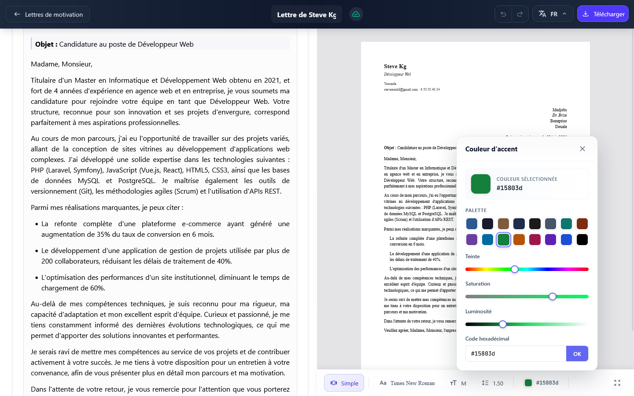
Task: Click the Saturation slider handle
Action: 553,297
